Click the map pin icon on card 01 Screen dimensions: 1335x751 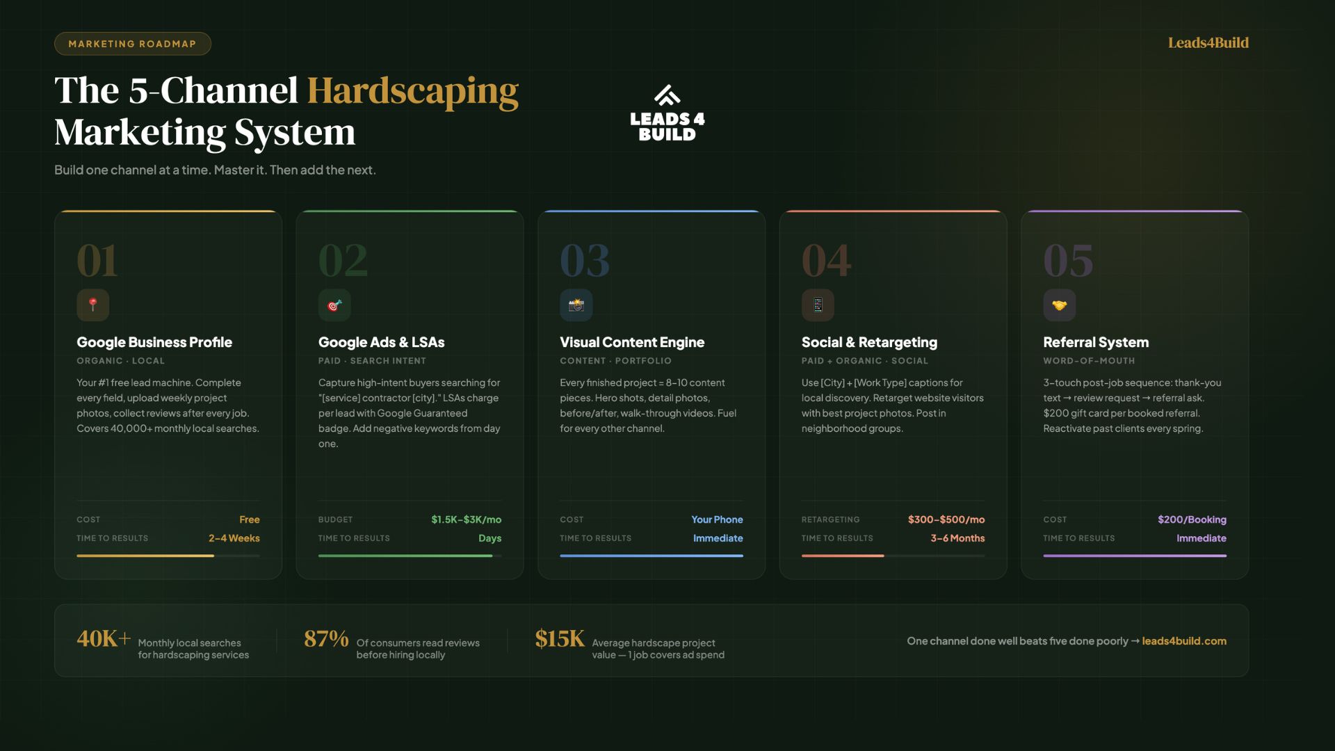(x=92, y=305)
